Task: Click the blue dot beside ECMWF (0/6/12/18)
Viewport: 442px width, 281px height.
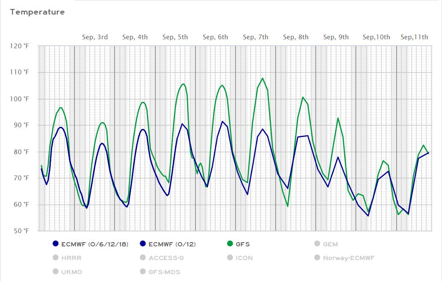Action: coord(56,244)
